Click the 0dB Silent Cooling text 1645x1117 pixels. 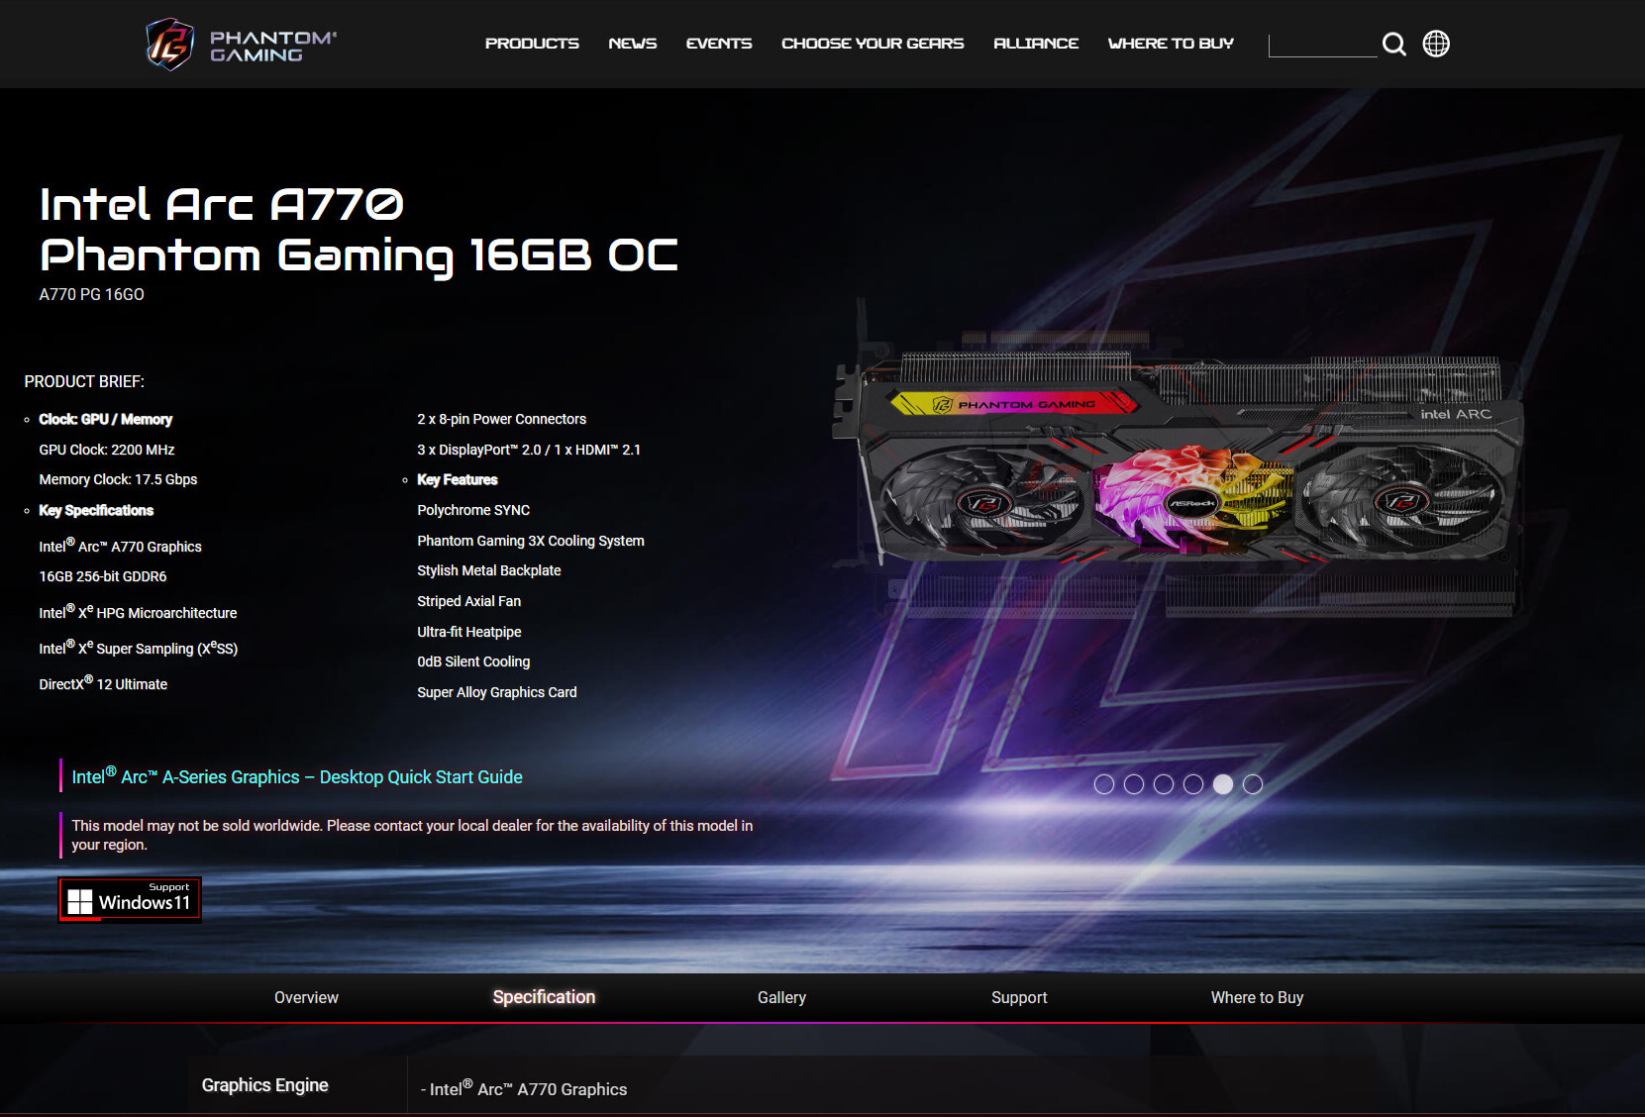(x=473, y=661)
